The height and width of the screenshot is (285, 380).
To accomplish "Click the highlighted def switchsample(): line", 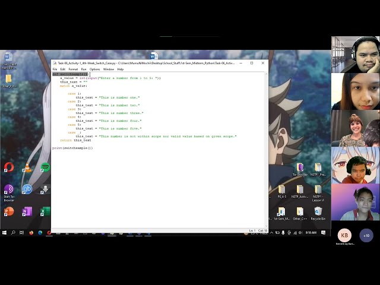I will (x=70, y=74).
